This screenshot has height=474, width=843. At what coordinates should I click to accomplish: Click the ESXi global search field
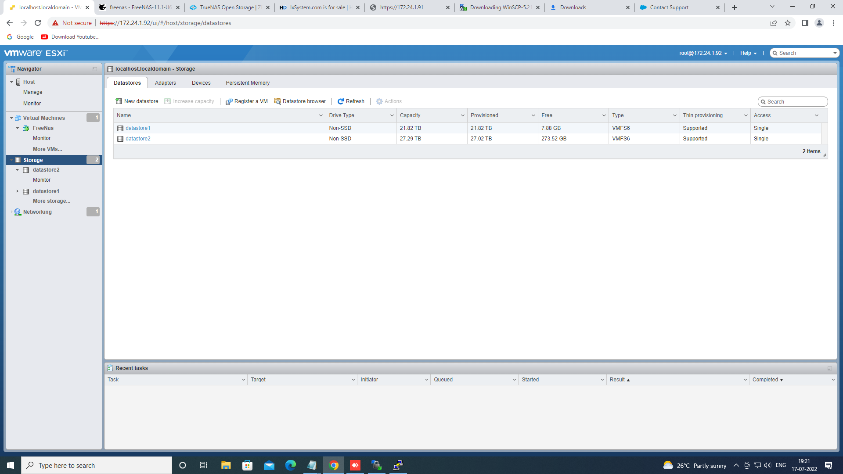point(804,53)
